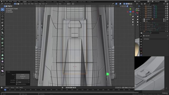Click the Move Y value field
169x95 pixels.
click(23, 76)
